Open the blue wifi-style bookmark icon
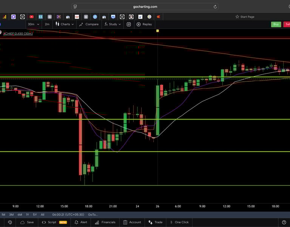The width and height of the screenshot is (290, 227). pyautogui.click(x=113, y=17)
